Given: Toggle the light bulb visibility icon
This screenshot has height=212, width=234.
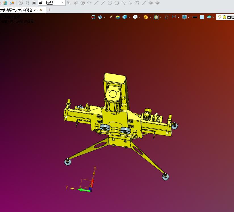Looking at the screenshot, I should pos(220,17).
